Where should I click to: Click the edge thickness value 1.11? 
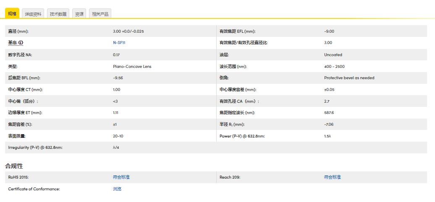pyautogui.click(x=116, y=113)
